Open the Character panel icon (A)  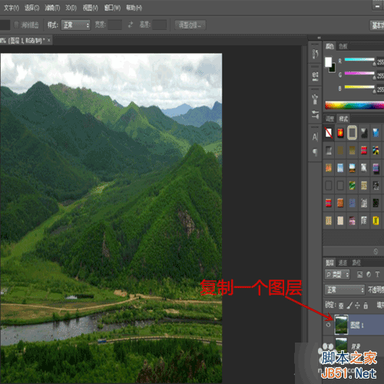pos(315,137)
